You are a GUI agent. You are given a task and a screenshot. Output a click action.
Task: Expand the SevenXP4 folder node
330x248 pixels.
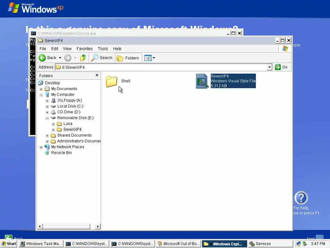point(53,130)
